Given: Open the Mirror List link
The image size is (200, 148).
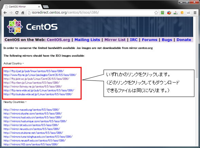Looking at the screenshot, I should [115, 40].
